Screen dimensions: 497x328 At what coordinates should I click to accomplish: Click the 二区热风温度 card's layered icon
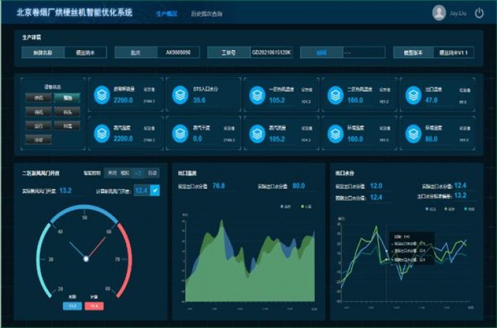[x=335, y=95]
